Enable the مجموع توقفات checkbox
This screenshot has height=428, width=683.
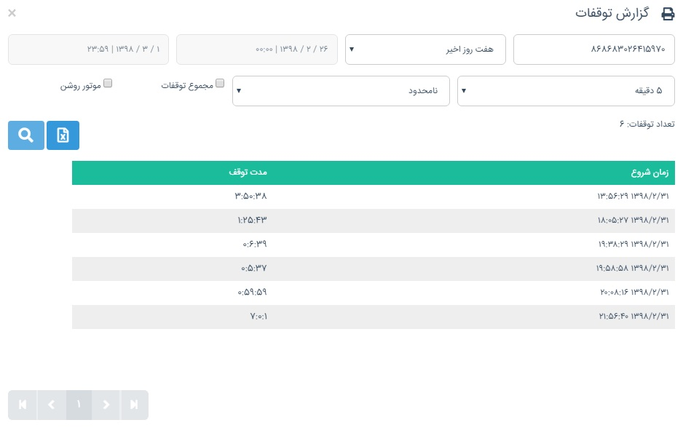pos(220,84)
